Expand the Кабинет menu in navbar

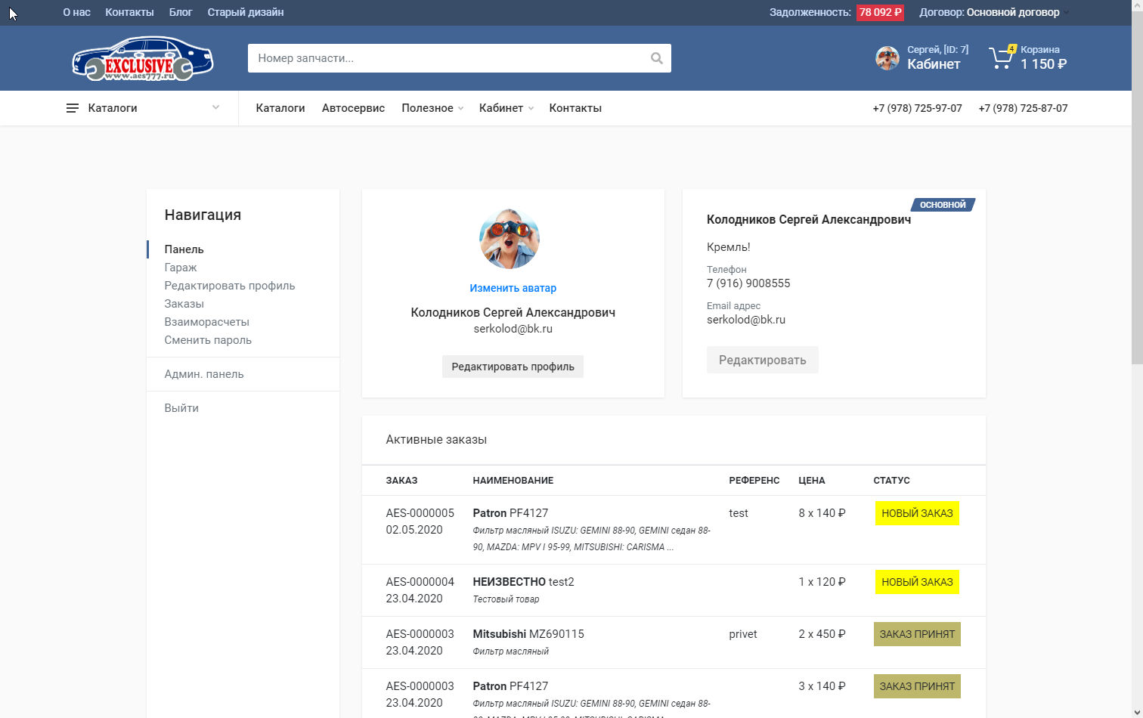coord(506,108)
